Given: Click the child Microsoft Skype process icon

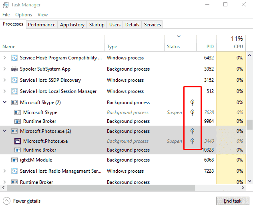Looking at the screenshot, I should point(18,112).
